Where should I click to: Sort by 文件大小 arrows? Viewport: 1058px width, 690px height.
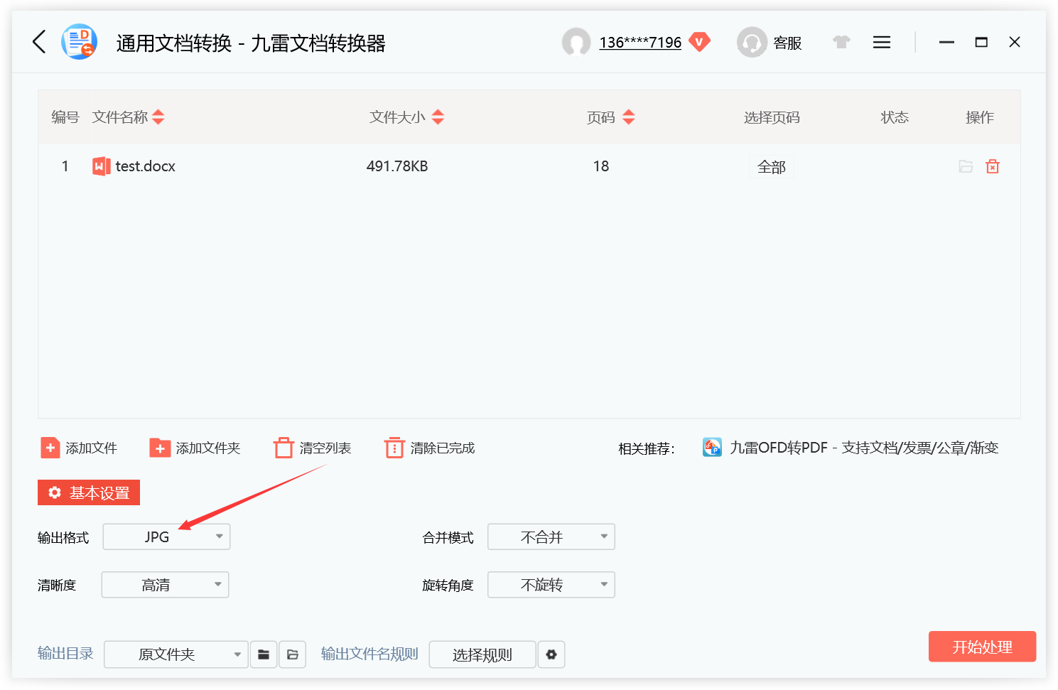pyautogui.click(x=438, y=117)
